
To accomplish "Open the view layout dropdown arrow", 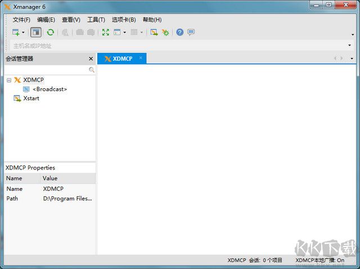I will [124, 33].
